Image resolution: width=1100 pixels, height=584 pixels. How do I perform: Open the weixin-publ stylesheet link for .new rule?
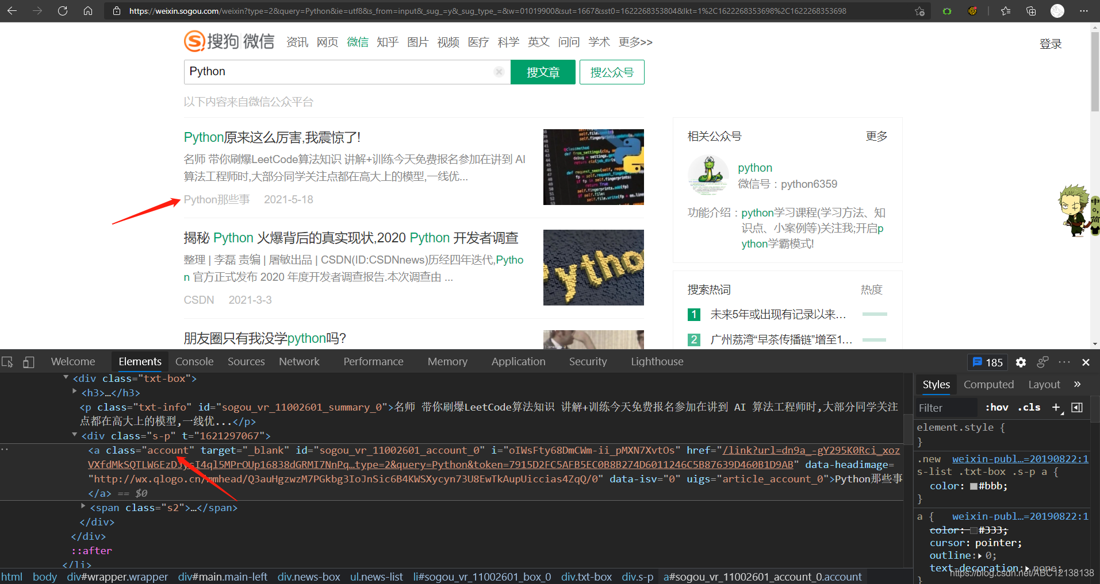[1020, 459]
